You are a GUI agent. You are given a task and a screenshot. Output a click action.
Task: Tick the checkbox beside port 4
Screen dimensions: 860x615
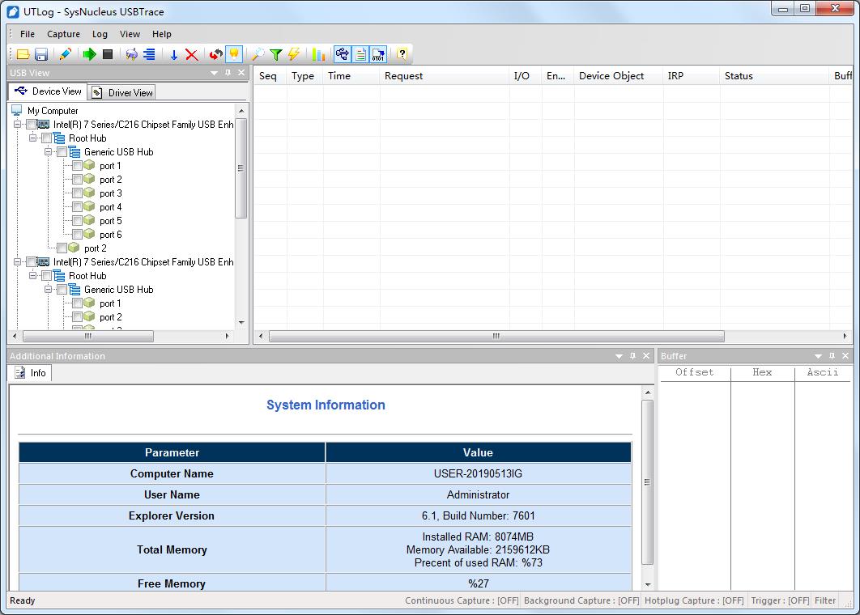pos(78,207)
